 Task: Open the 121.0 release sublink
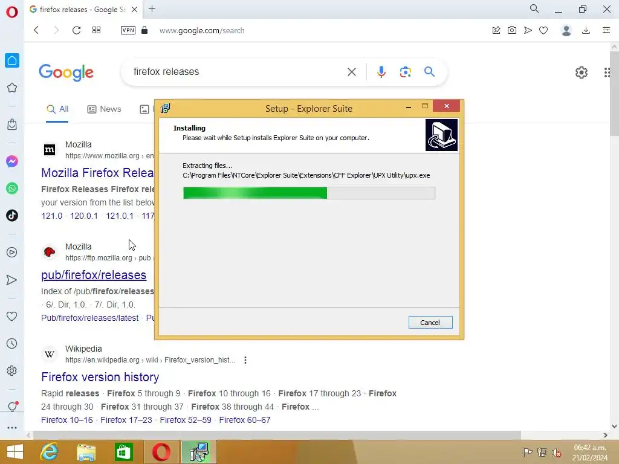click(x=52, y=216)
